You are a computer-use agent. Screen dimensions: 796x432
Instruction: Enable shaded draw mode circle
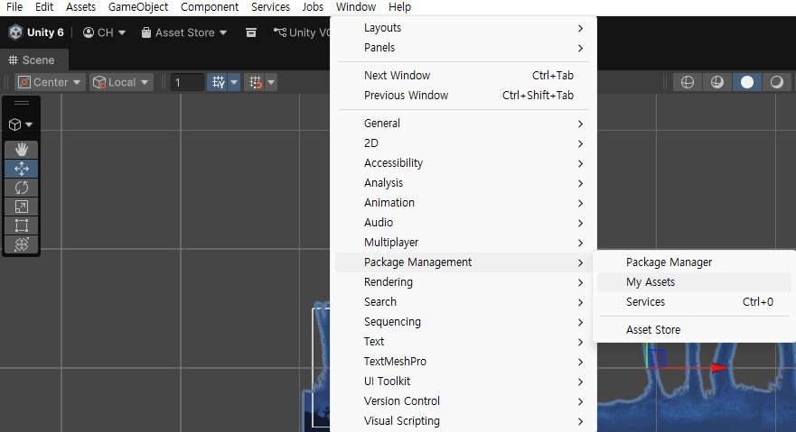pos(746,82)
